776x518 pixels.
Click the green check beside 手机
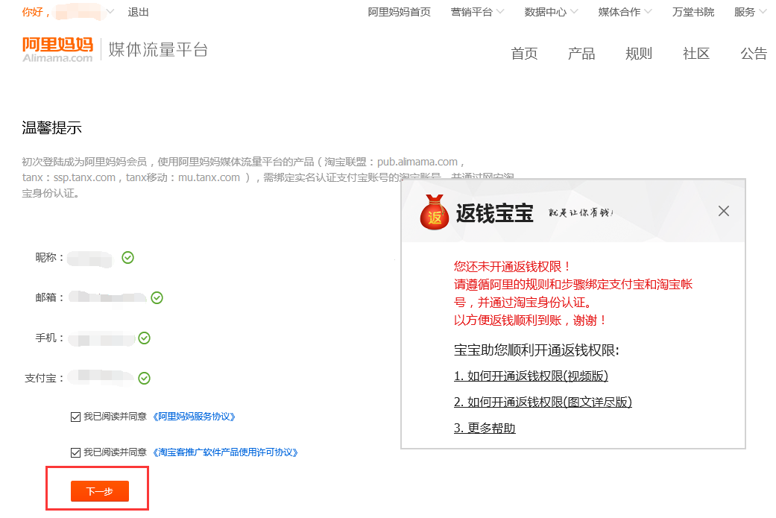coord(145,338)
